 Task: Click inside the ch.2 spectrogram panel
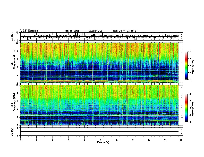99,105
